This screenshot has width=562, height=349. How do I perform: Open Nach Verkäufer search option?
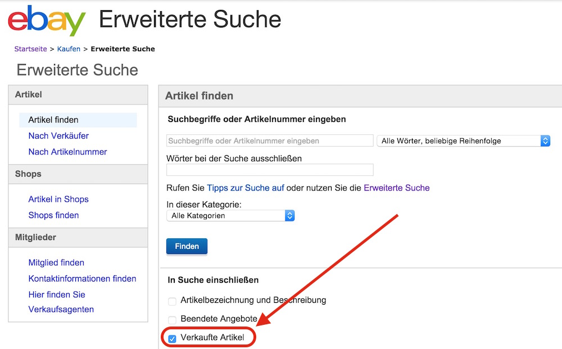pyautogui.click(x=58, y=136)
